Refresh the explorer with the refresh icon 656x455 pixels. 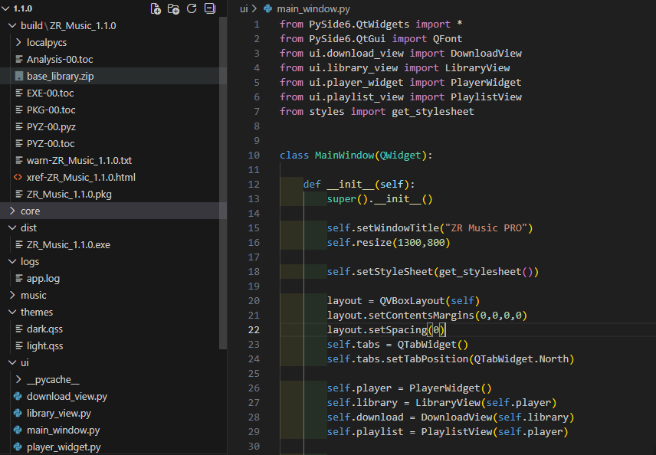click(192, 8)
